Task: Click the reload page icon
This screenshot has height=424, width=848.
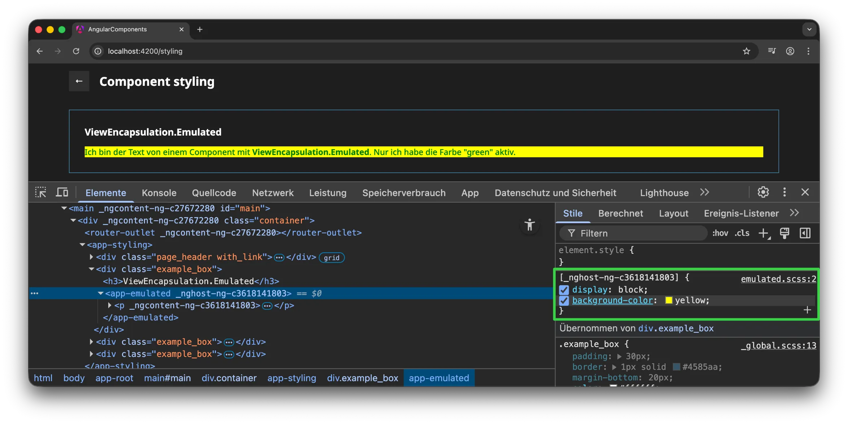Action: coord(76,51)
